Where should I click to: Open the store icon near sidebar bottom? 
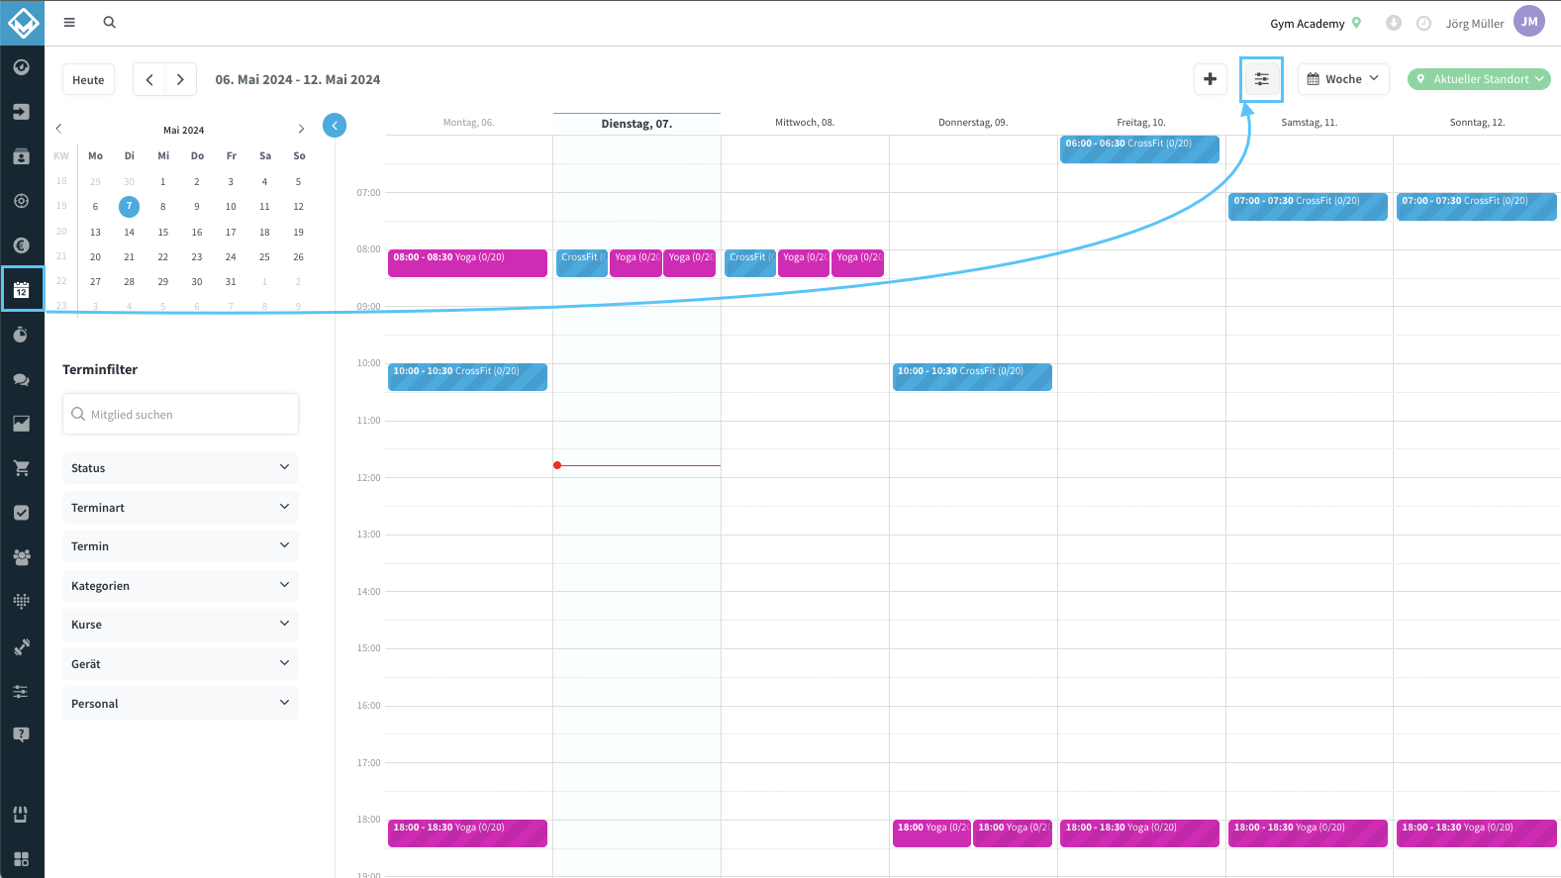(22, 815)
